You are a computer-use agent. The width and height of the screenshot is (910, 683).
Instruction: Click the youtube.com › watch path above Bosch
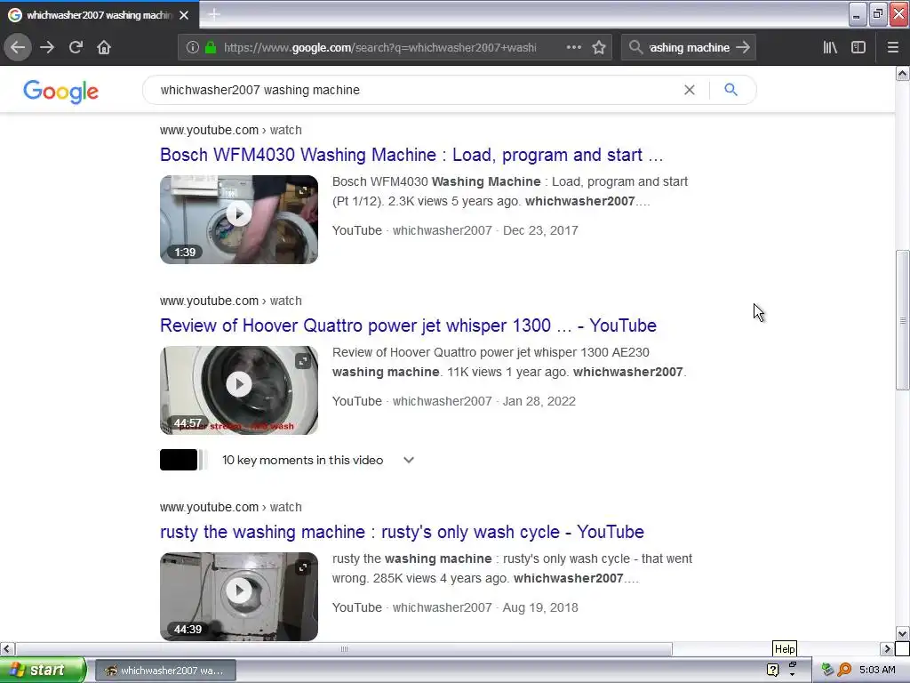231,130
